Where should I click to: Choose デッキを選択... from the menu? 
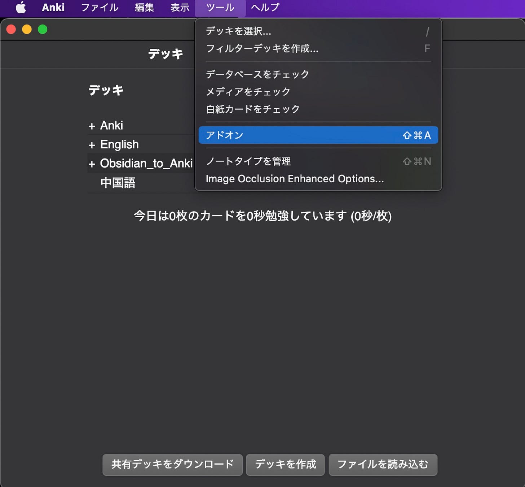point(318,31)
